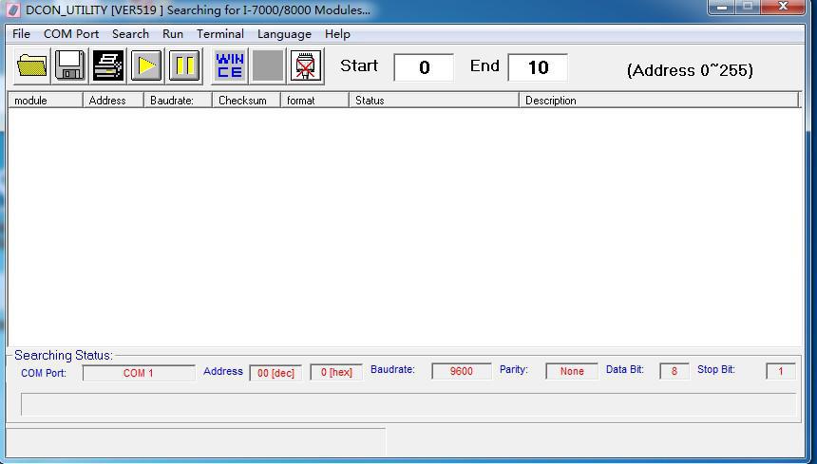Click the Checksum column header
Screen dimensions: 817x464
click(246, 101)
